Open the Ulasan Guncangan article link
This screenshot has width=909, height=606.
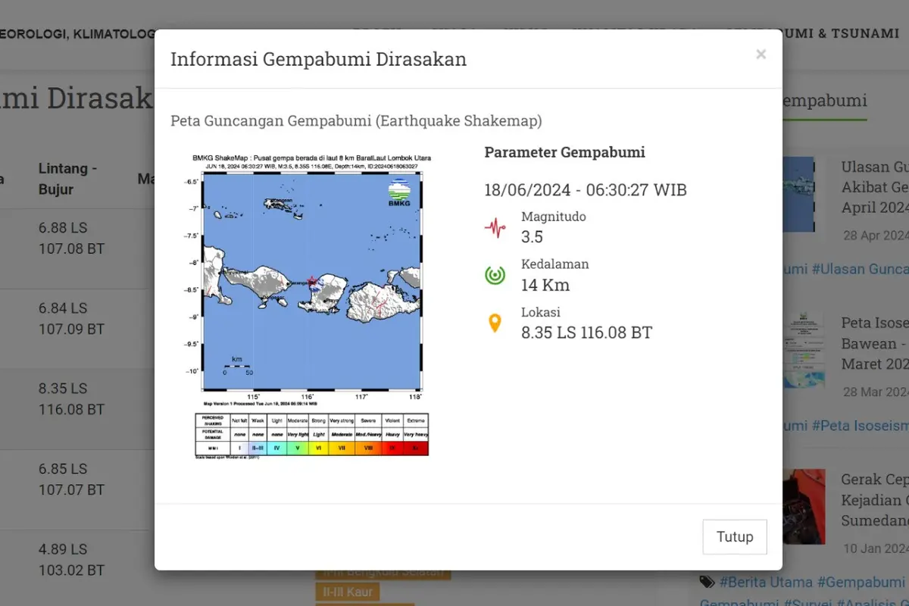875,187
